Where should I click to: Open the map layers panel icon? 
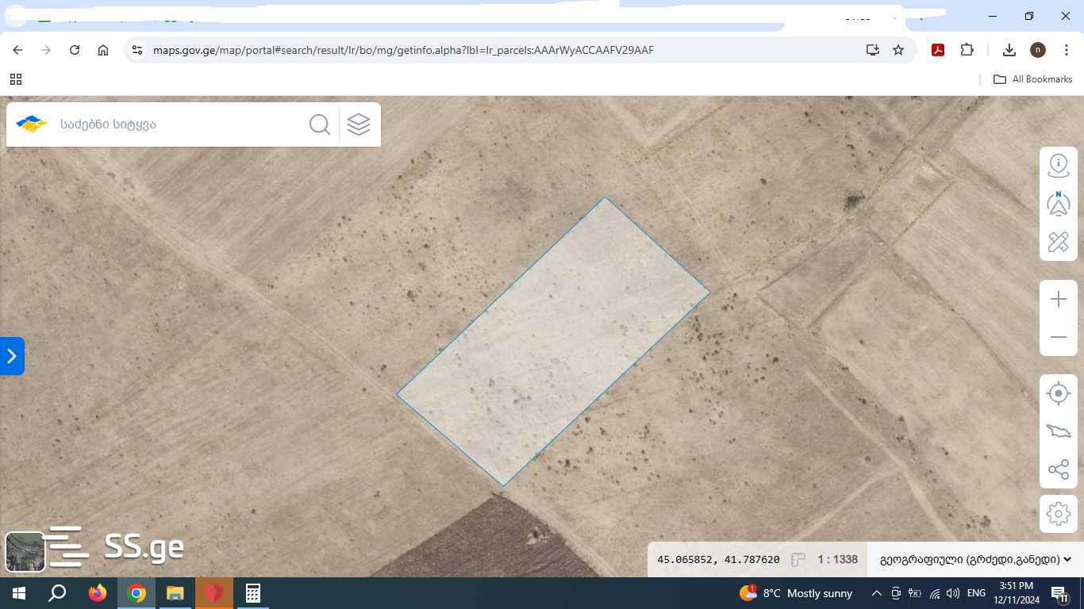click(359, 124)
